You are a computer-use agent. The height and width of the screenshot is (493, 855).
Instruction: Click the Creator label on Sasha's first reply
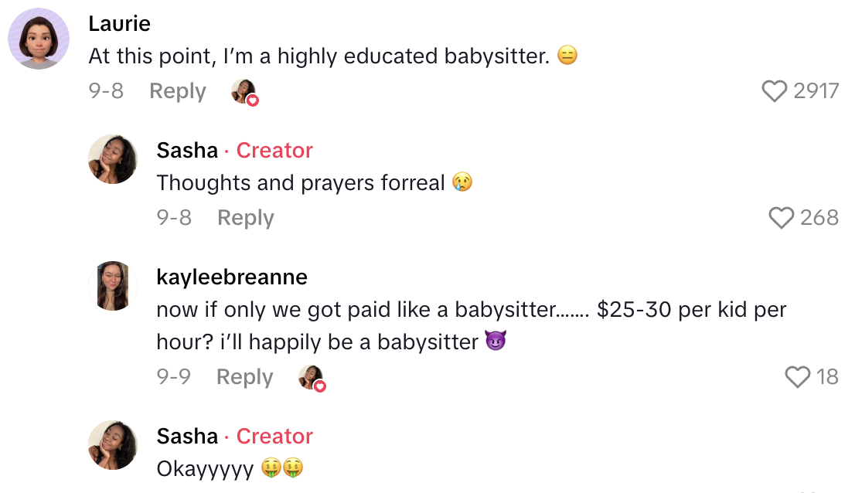click(x=274, y=150)
